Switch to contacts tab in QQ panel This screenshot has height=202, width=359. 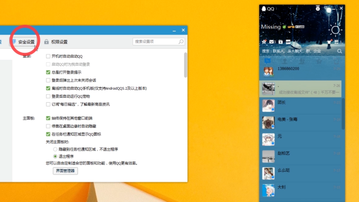pyautogui.click(x=284, y=61)
